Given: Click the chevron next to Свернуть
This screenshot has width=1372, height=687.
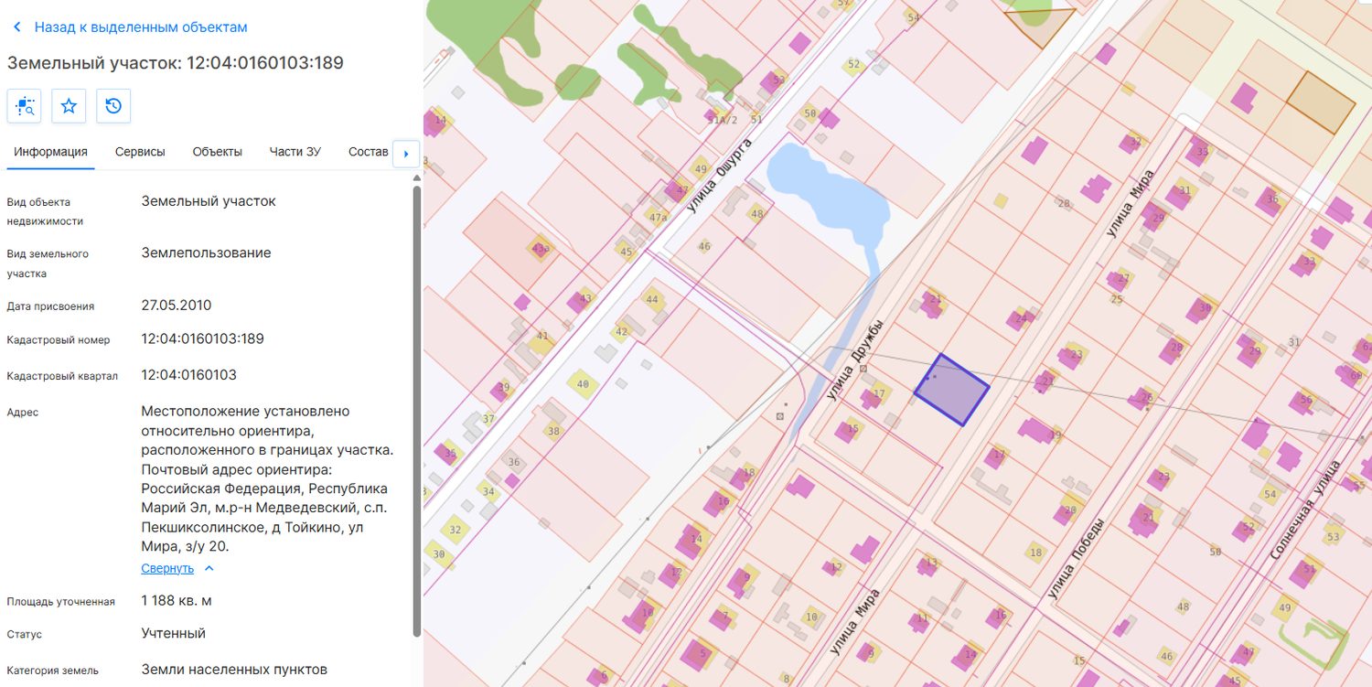Looking at the screenshot, I should [209, 568].
